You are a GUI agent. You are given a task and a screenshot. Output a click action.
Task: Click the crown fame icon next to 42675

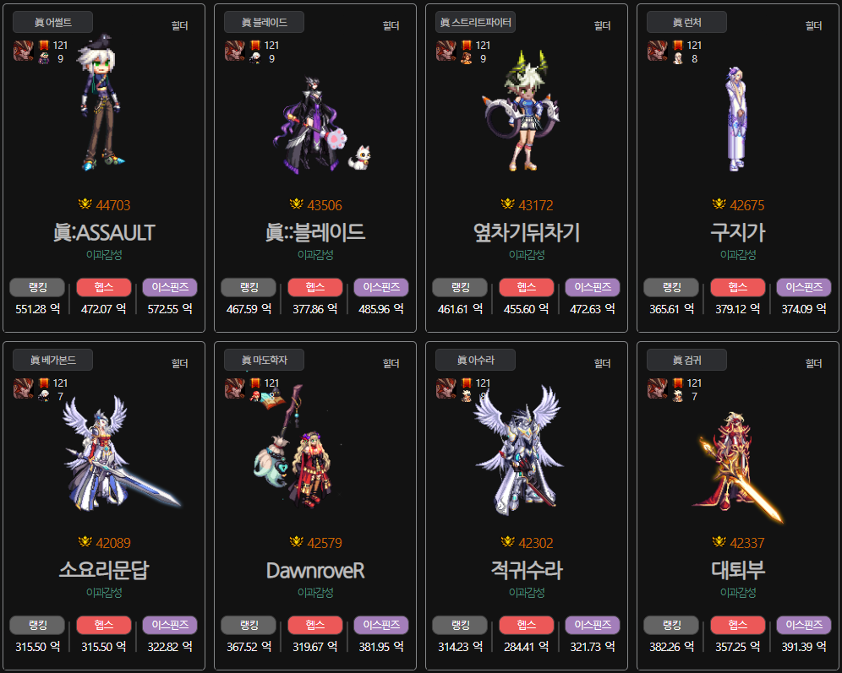pos(719,204)
